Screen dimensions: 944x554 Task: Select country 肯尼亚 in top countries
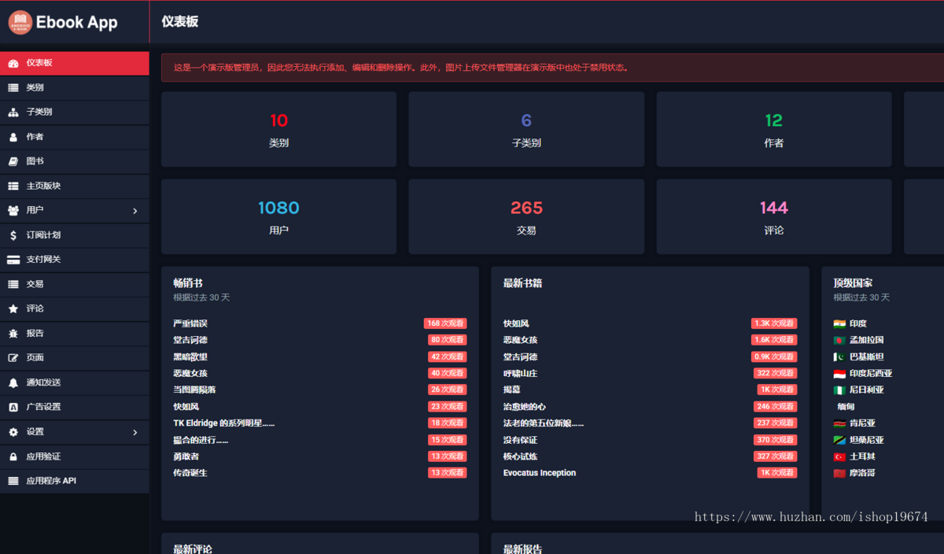tap(862, 423)
